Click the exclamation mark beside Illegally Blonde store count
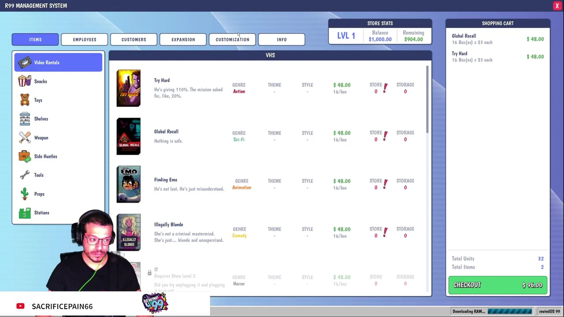Viewport: 564px width, 317px height. [386, 232]
